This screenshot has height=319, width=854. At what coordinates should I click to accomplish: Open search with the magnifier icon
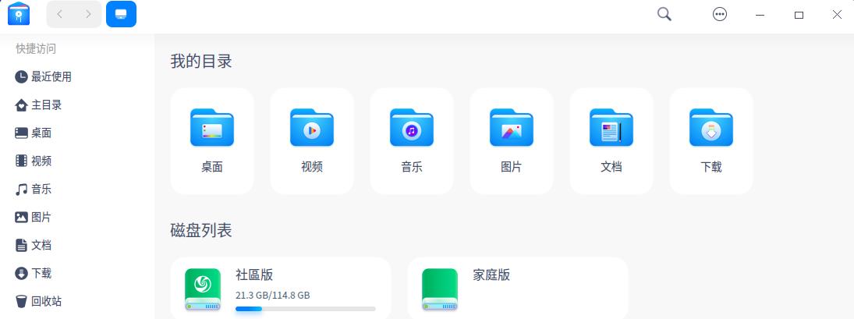(x=664, y=14)
